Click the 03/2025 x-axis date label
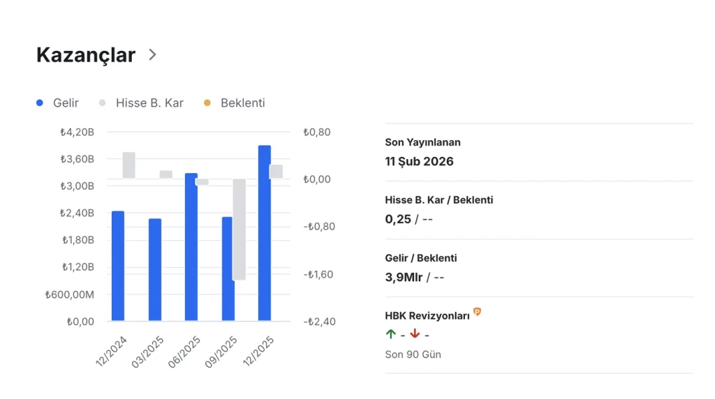 point(148,352)
